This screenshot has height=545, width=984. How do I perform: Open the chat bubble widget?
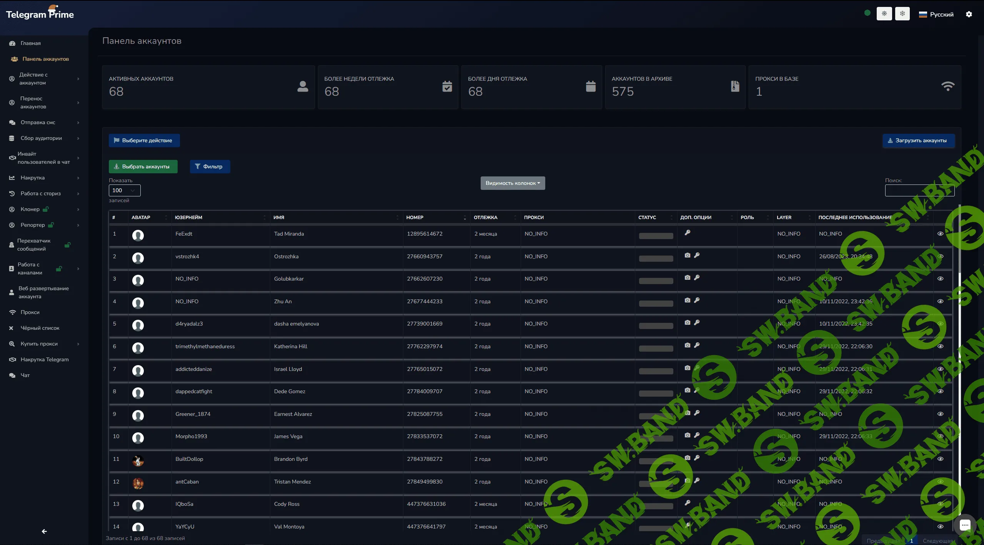(964, 525)
